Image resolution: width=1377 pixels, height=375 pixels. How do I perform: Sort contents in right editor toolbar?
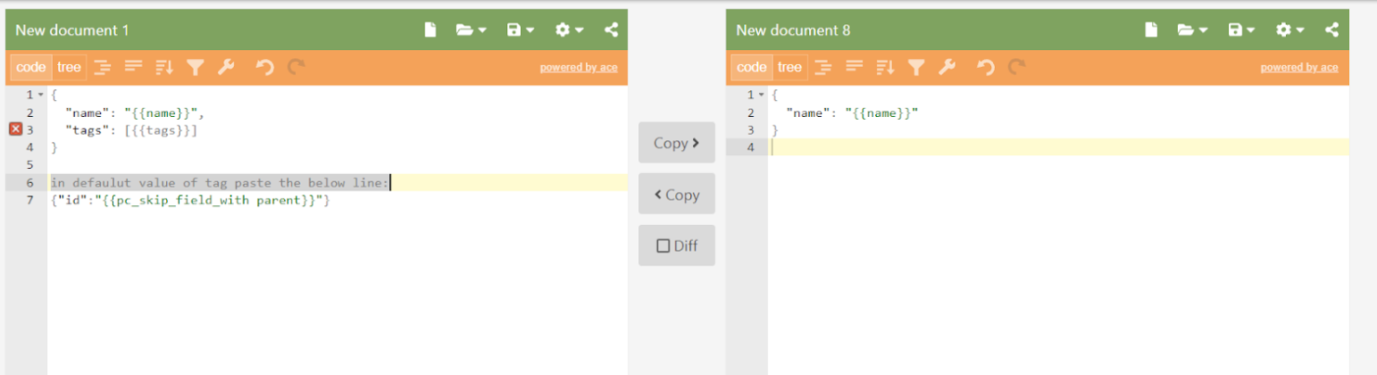point(885,67)
